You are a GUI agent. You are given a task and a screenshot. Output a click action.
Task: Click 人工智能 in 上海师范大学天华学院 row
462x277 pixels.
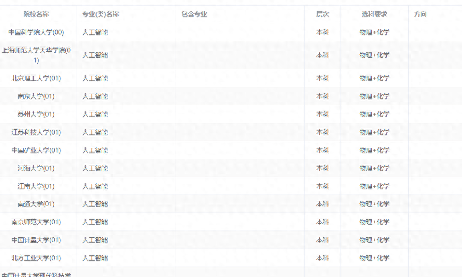[95, 55]
